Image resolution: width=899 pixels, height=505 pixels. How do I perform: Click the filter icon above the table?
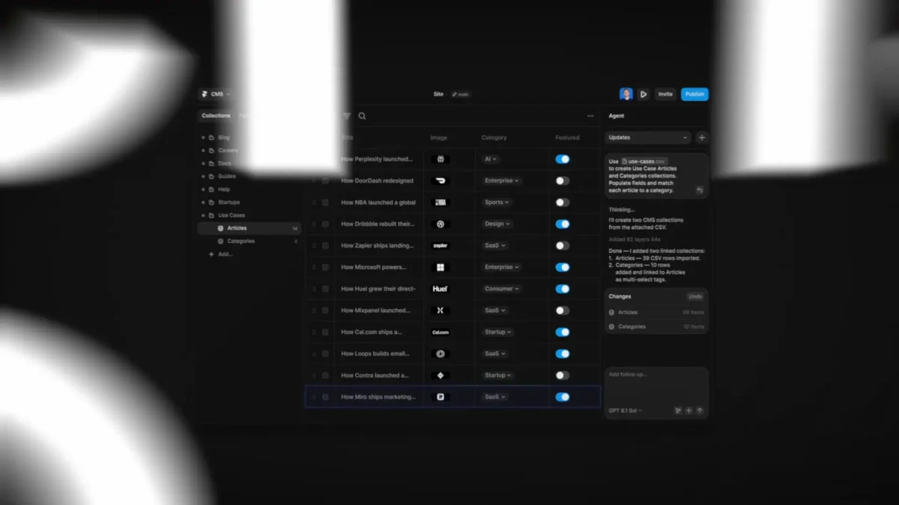(x=347, y=116)
